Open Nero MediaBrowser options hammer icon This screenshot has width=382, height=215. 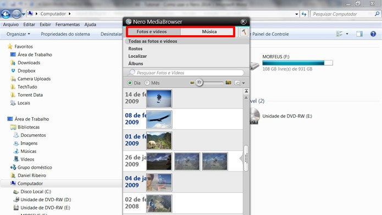(x=243, y=32)
